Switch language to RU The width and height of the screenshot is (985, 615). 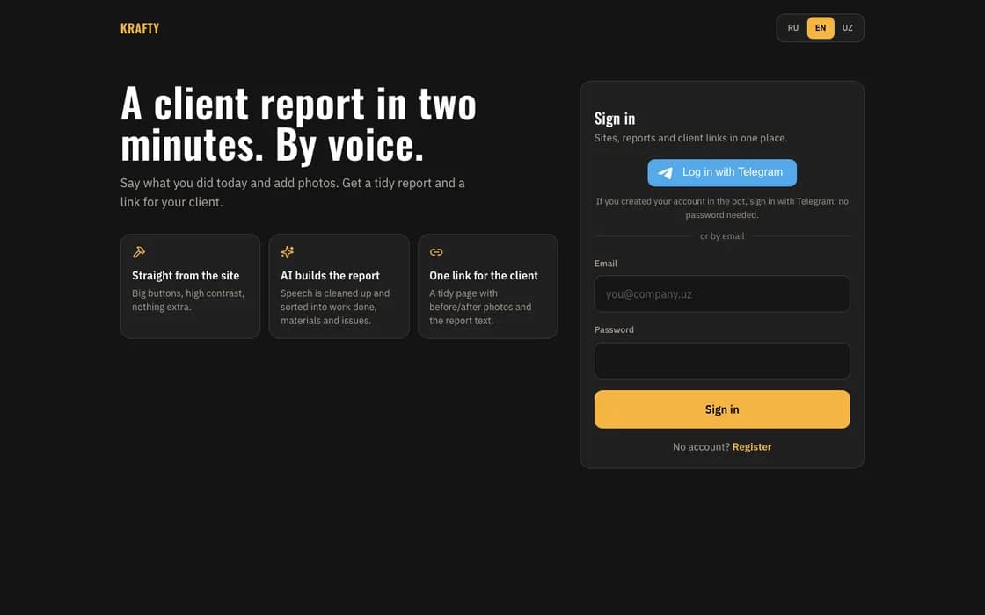tap(792, 27)
